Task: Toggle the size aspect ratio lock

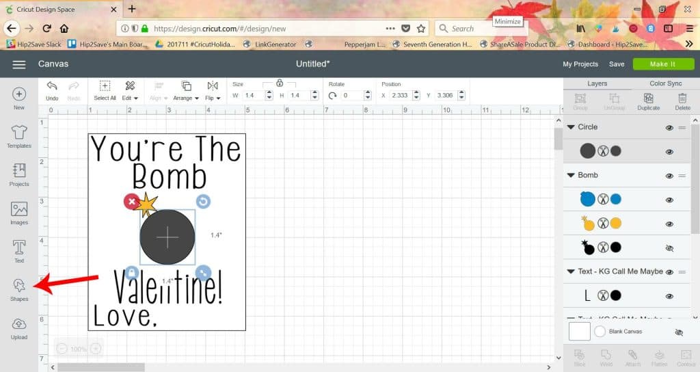Action: tap(280, 83)
